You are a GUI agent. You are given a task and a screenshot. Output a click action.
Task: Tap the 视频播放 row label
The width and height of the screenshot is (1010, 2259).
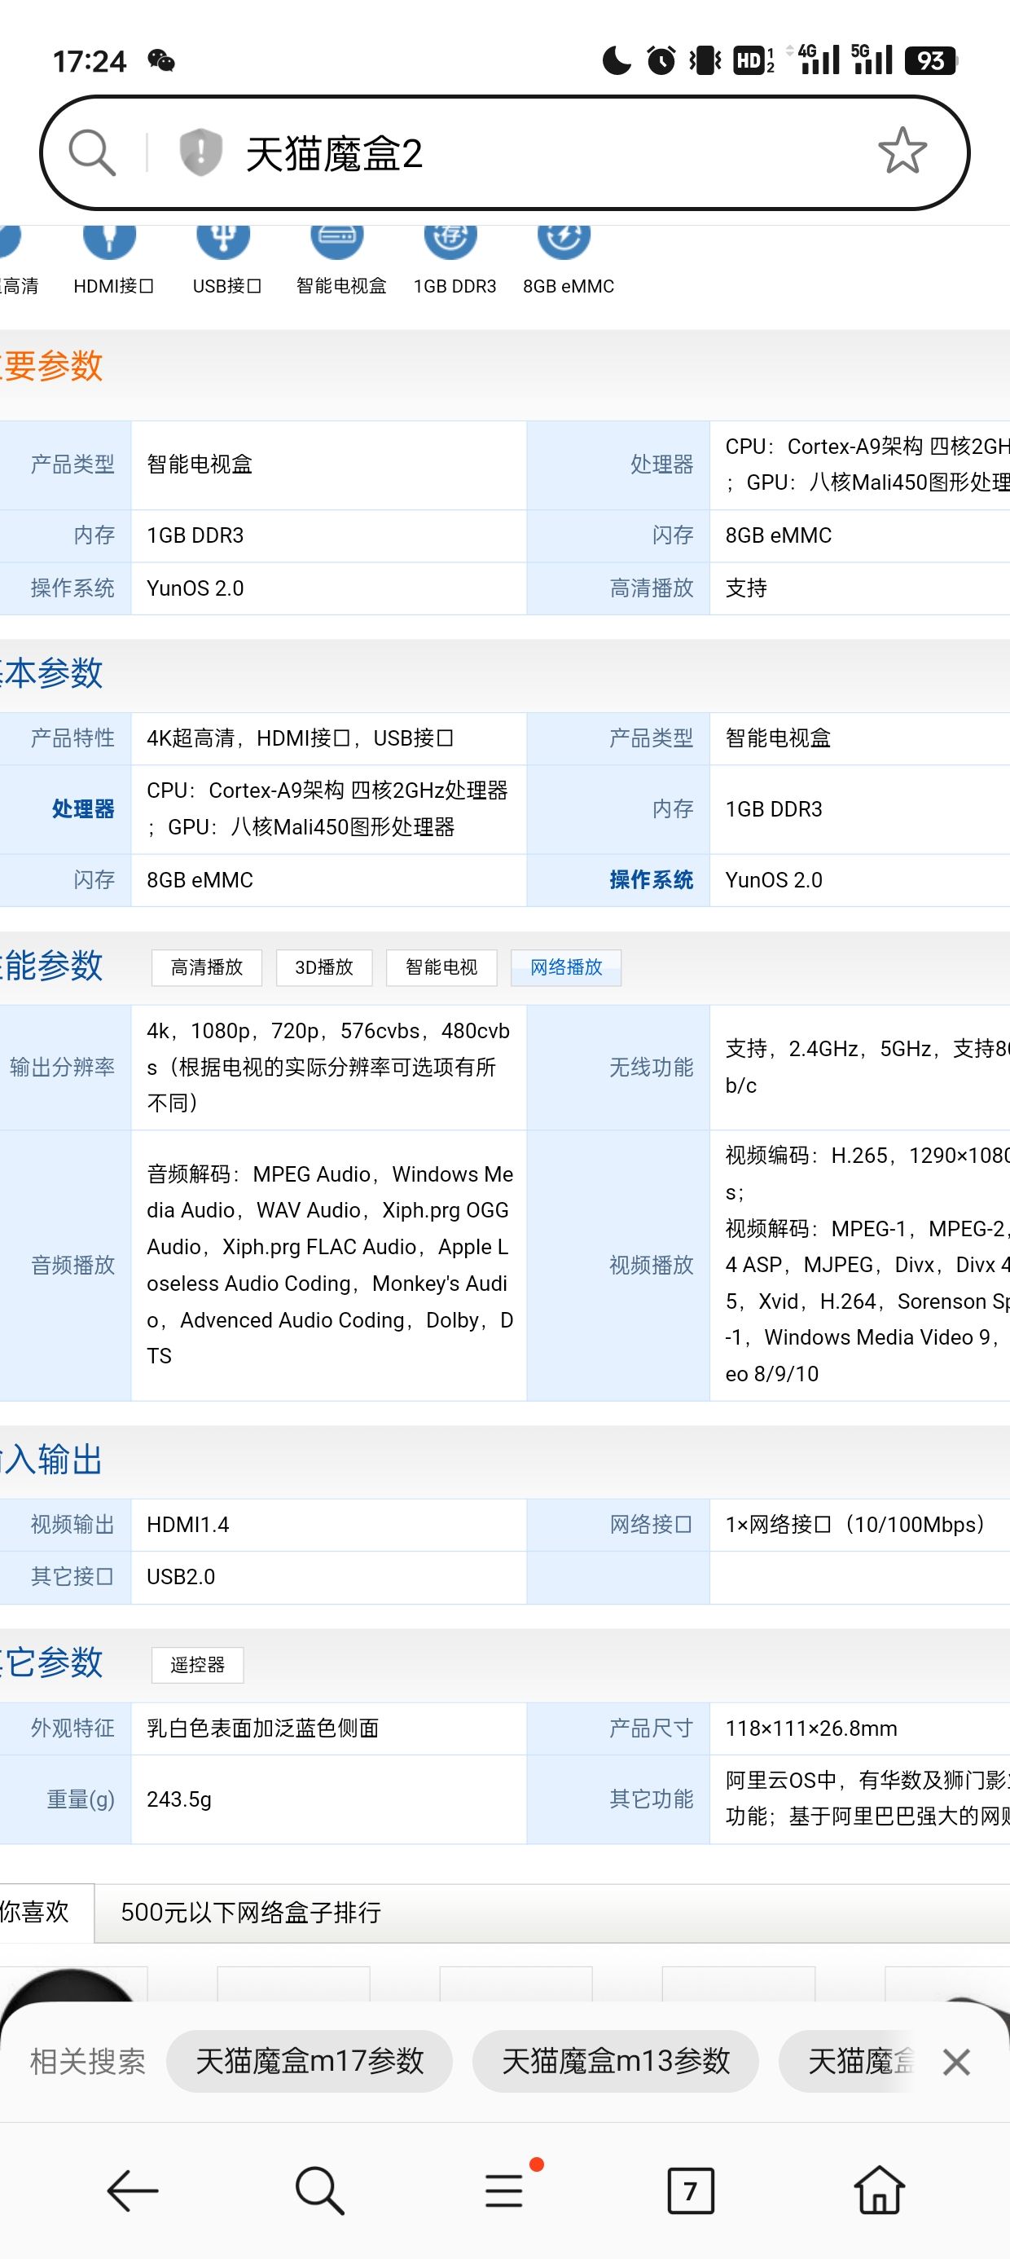coord(652,1265)
